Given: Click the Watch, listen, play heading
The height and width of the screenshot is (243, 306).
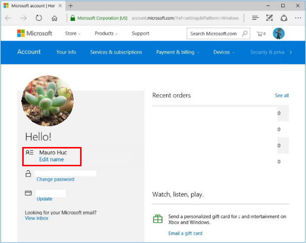Looking at the screenshot, I should point(178,194).
